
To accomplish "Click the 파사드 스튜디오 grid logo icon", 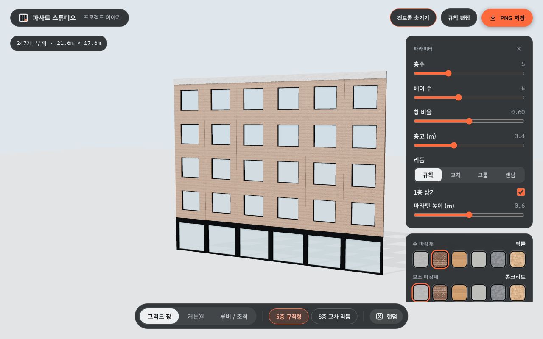I will pos(23,18).
